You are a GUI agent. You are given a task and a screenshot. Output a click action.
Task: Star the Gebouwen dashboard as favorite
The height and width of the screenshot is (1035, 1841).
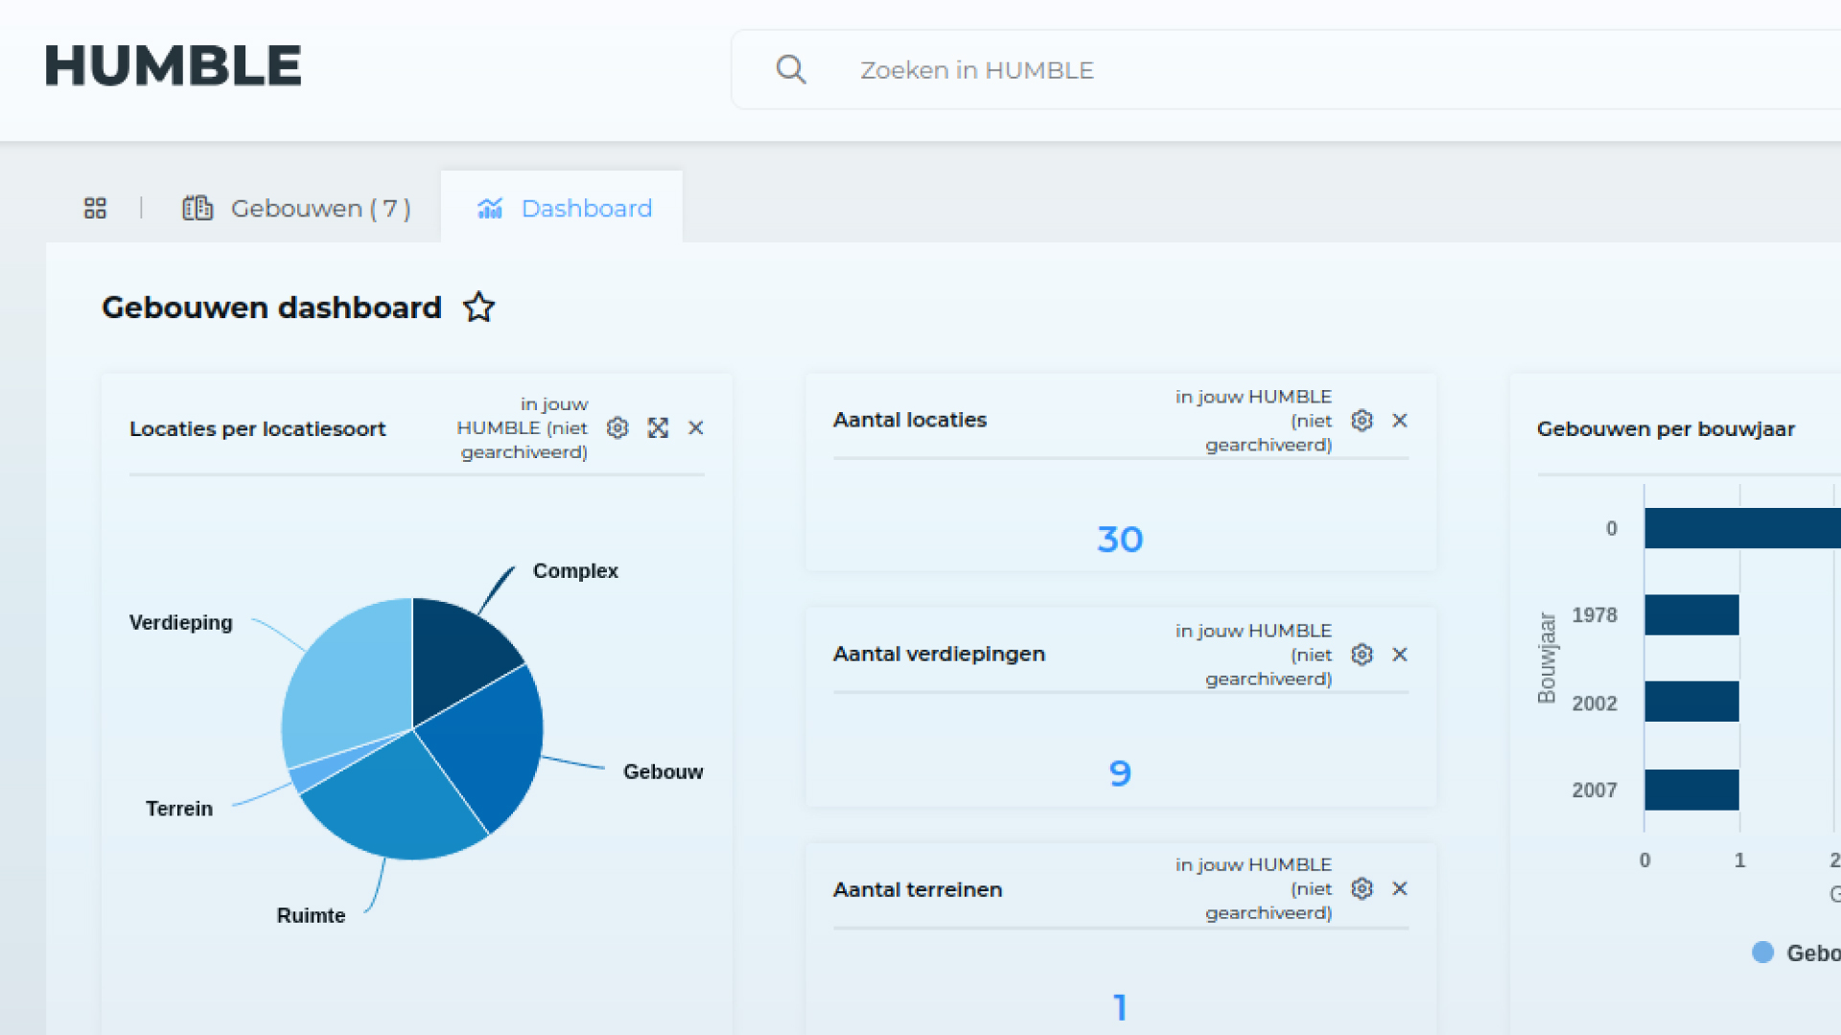(478, 308)
